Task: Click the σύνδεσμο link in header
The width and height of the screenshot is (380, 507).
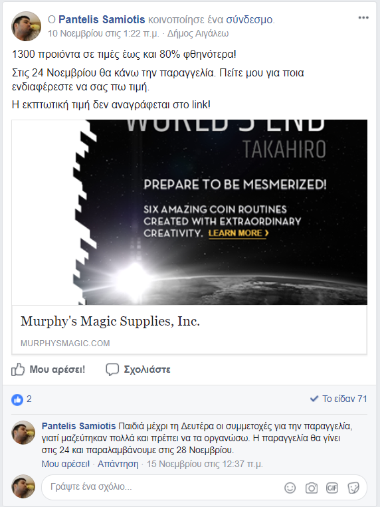Action: pos(249,19)
